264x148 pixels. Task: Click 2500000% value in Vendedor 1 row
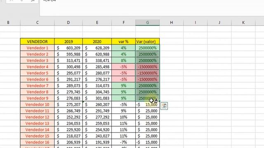[x=148, y=48]
